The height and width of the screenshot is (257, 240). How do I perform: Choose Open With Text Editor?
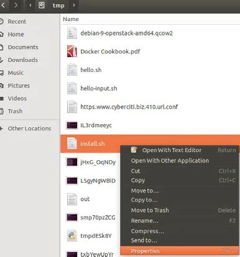(x=180, y=150)
